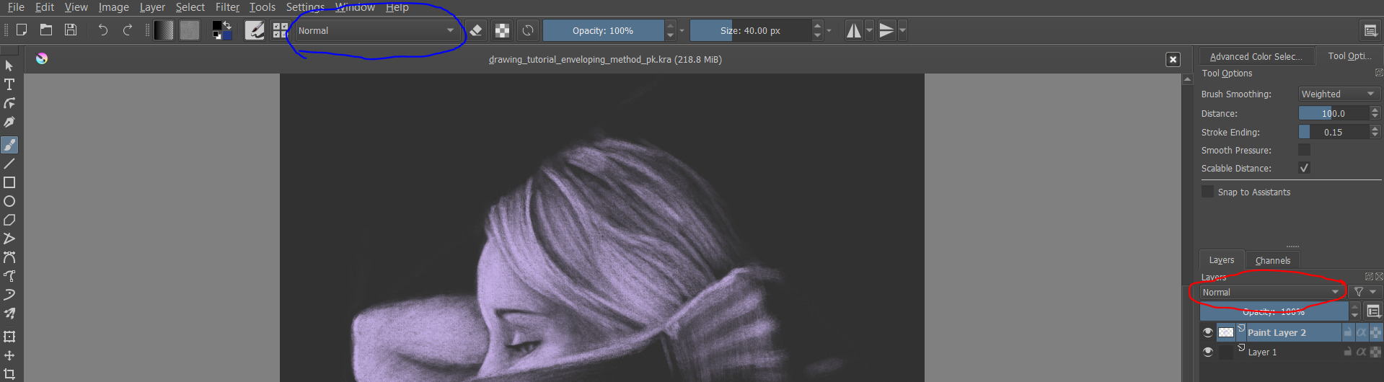Uncheck the Scalable Distance checkbox
Screen dimensions: 1384x382
(1304, 168)
